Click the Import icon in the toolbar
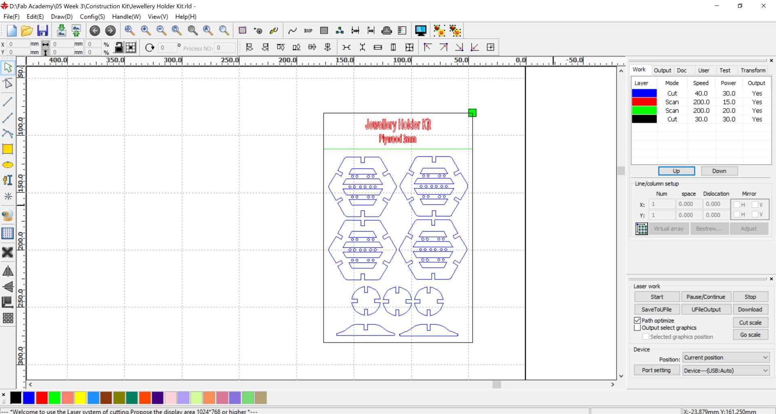The height and width of the screenshot is (414, 776). point(61,31)
